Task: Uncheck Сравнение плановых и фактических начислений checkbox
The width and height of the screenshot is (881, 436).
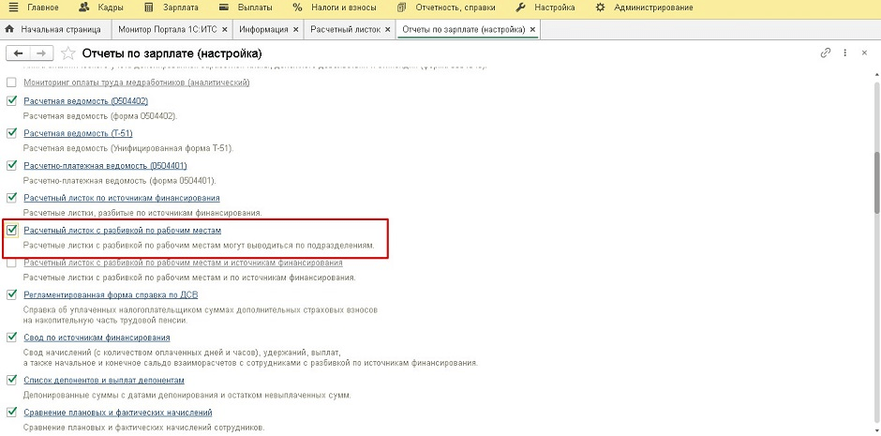Action: click(11, 412)
